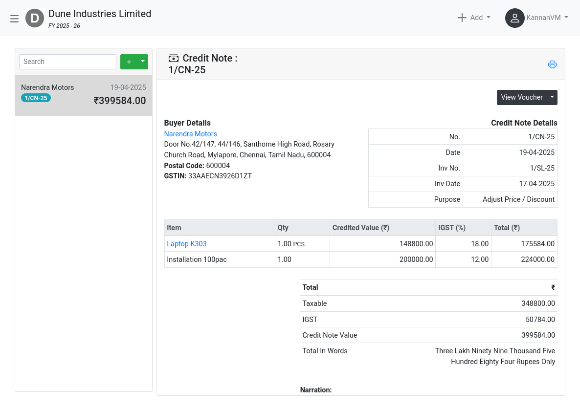This screenshot has height=409, width=580.
Task: Click the Item column header
Action: (220, 228)
